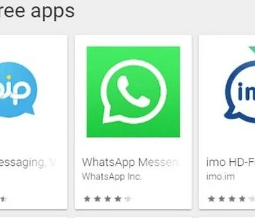
Task: Open the green WhatsApp app icon
Action: (x=133, y=92)
